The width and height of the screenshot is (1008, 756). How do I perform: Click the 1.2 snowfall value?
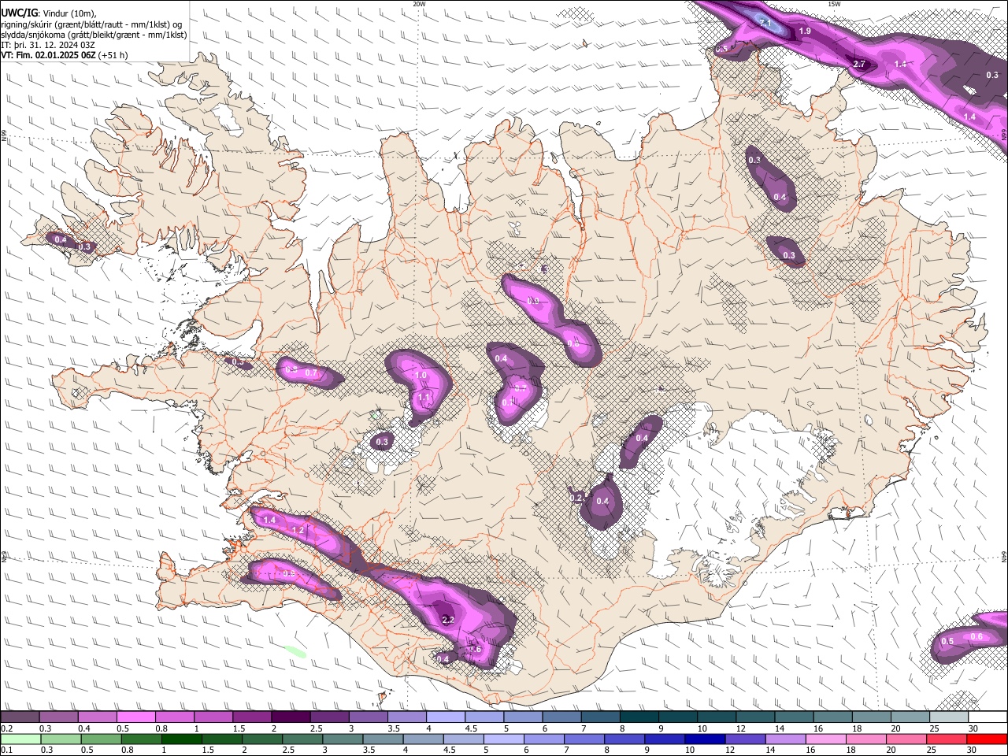click(298, 531)
